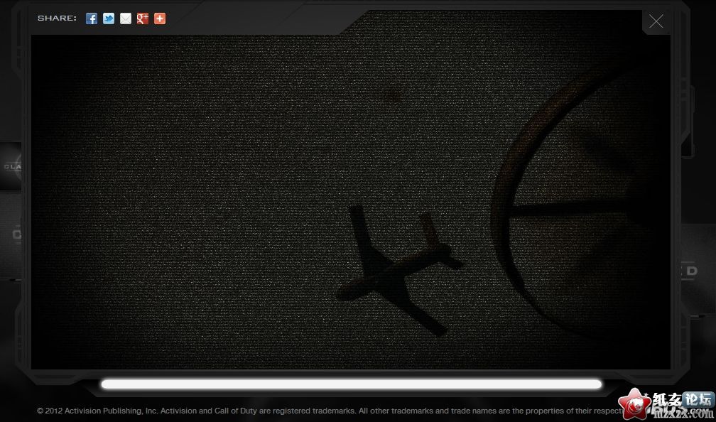
Task: Select the lower hidden panel on left edge
Action: click(11, 233)
